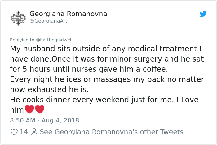Click the Twitter bird logo
Viewport: 217px width, 145px height.
203,14
